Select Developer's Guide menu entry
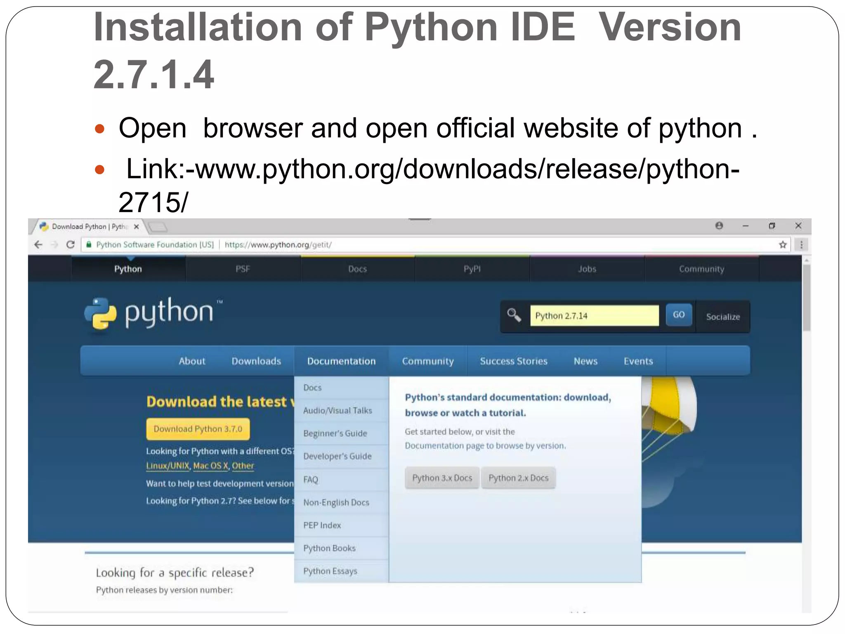The image size is (845, 634). coord(342,457)
